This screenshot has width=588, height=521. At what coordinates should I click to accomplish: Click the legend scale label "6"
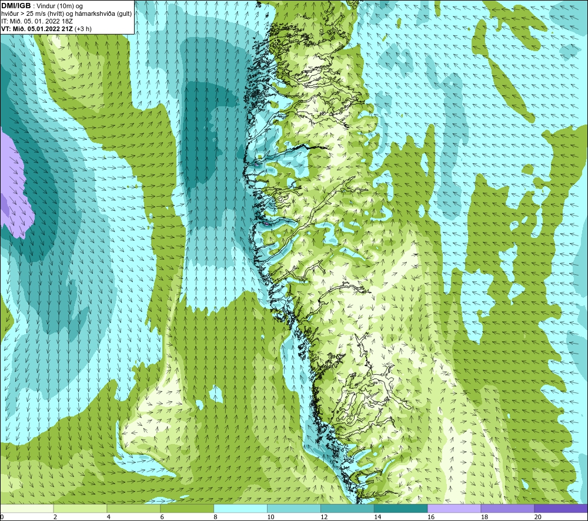pyautogui.click(x=162, y=517)
